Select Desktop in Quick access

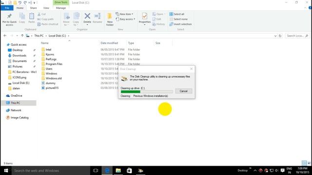point(18,50)
